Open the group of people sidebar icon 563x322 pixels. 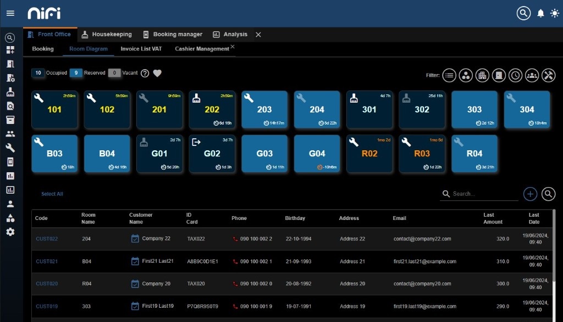click(10, 134)
